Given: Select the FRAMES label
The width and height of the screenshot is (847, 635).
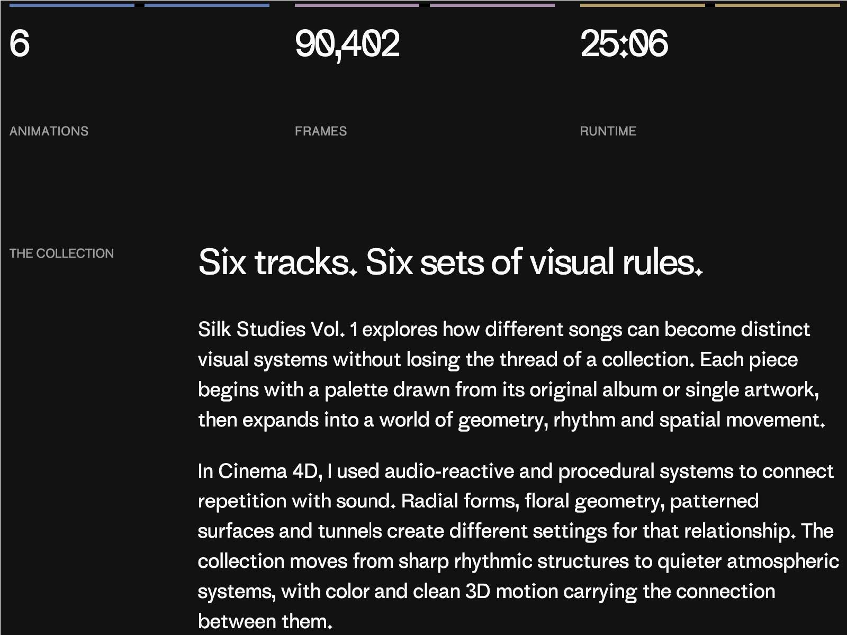Looking at the screenshot, I should 321,131.
